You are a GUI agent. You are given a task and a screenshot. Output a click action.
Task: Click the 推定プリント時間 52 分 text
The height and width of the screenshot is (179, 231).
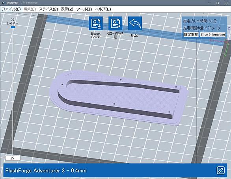coord(200,21)
